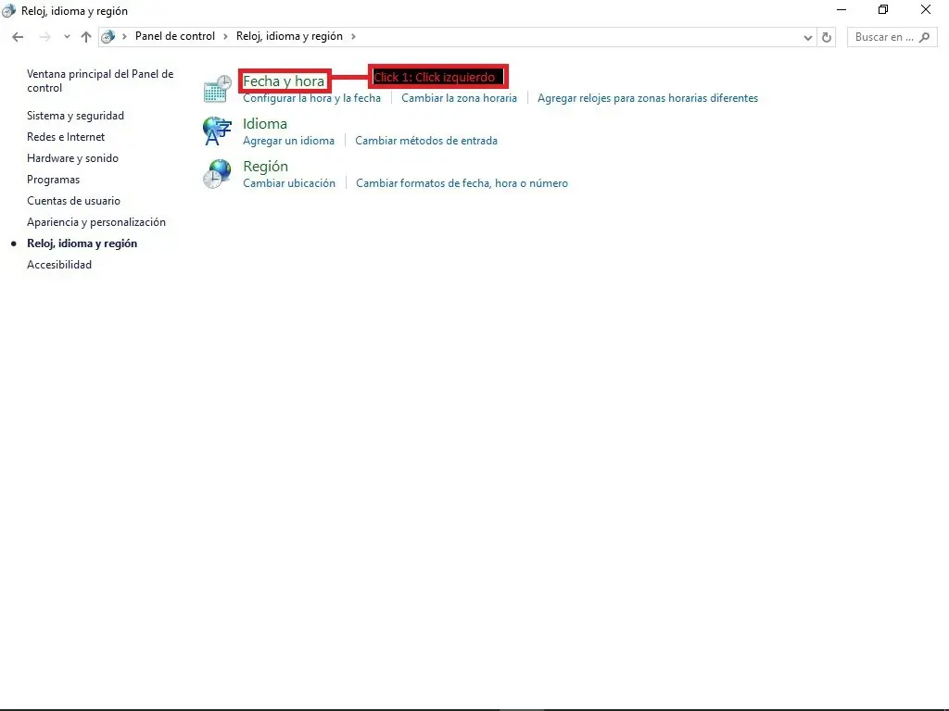The width and height of the screenshot is (949, 711).
Task: Select Agregar un idioma
Action: tap(289, 141)
